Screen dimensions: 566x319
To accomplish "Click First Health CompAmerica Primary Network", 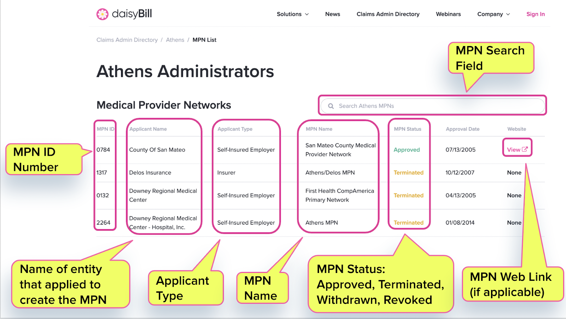I will 340,195.
